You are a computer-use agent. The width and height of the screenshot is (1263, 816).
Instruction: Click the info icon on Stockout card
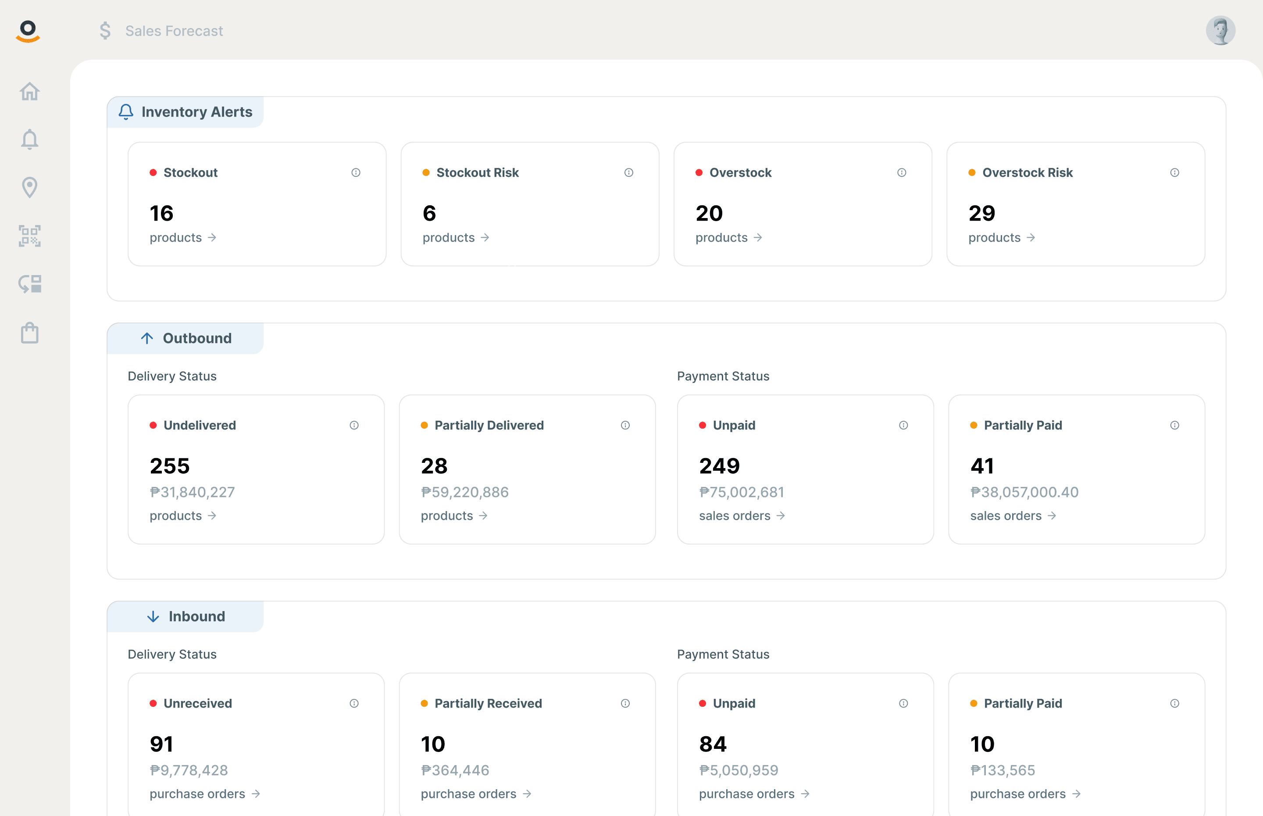356,173
